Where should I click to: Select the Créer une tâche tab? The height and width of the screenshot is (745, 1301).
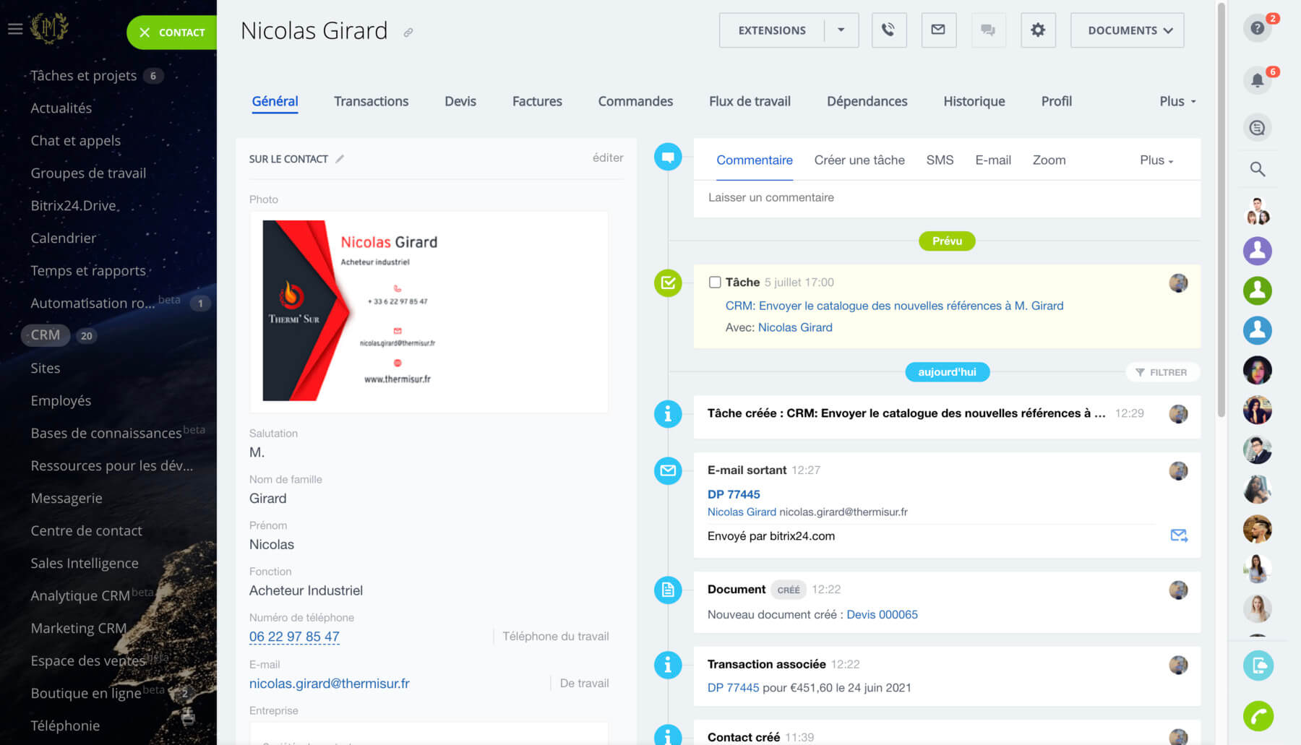859,160
